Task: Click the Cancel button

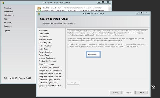Action: click(x=141, y=93)
